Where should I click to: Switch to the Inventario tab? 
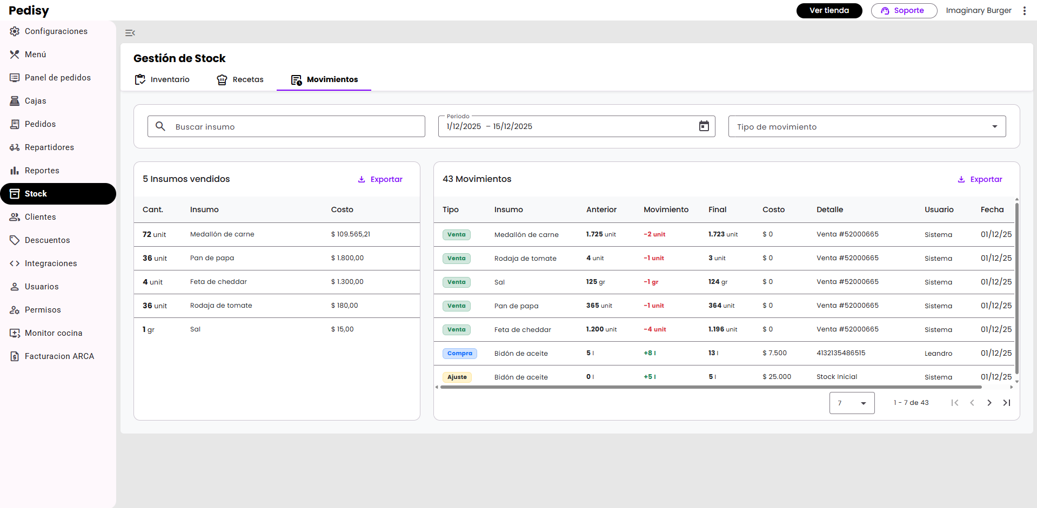coord(162,79)
